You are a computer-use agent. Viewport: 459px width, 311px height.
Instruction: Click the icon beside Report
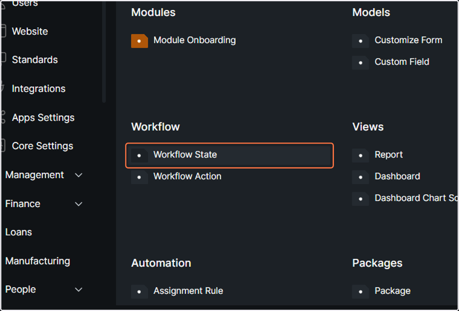coord(360,155)
